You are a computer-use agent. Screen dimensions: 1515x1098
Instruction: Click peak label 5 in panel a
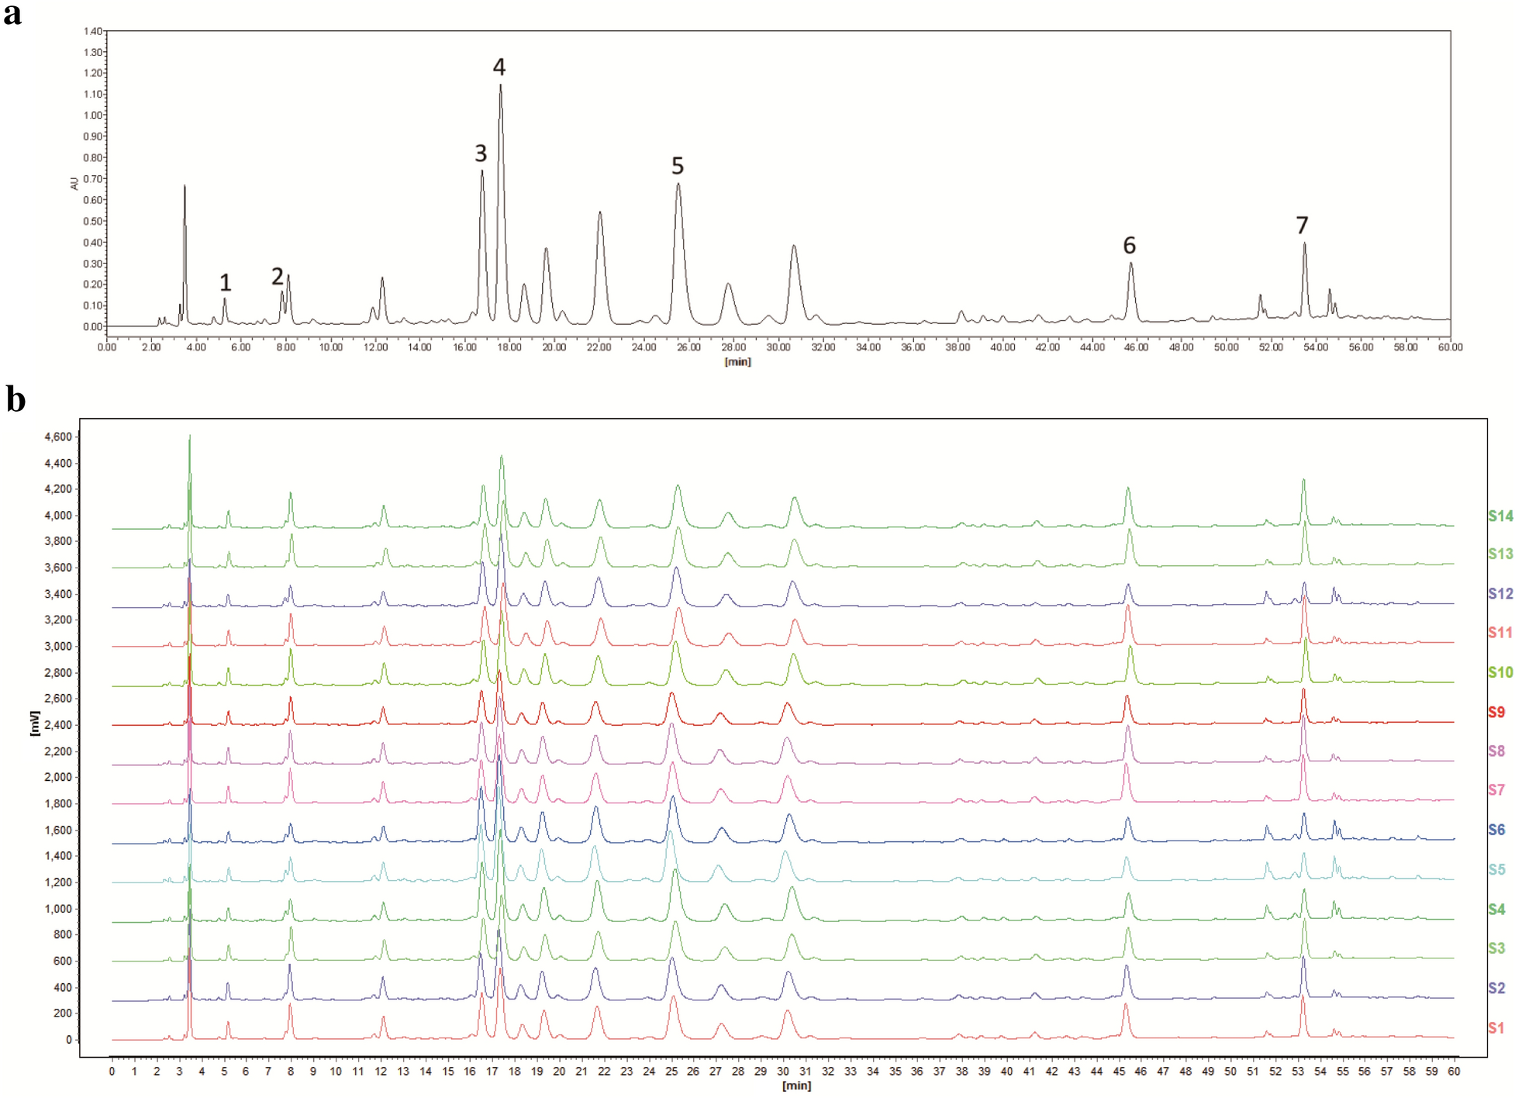click(678, 166)
